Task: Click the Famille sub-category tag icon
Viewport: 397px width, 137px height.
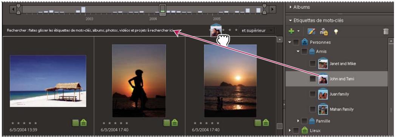Action: (x=312, y=121)
